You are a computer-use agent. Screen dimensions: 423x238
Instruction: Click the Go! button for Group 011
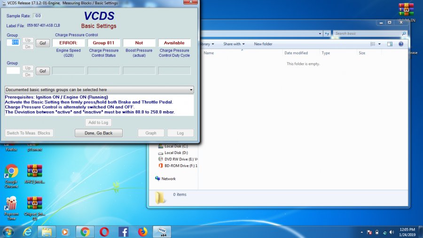(43, 43)
